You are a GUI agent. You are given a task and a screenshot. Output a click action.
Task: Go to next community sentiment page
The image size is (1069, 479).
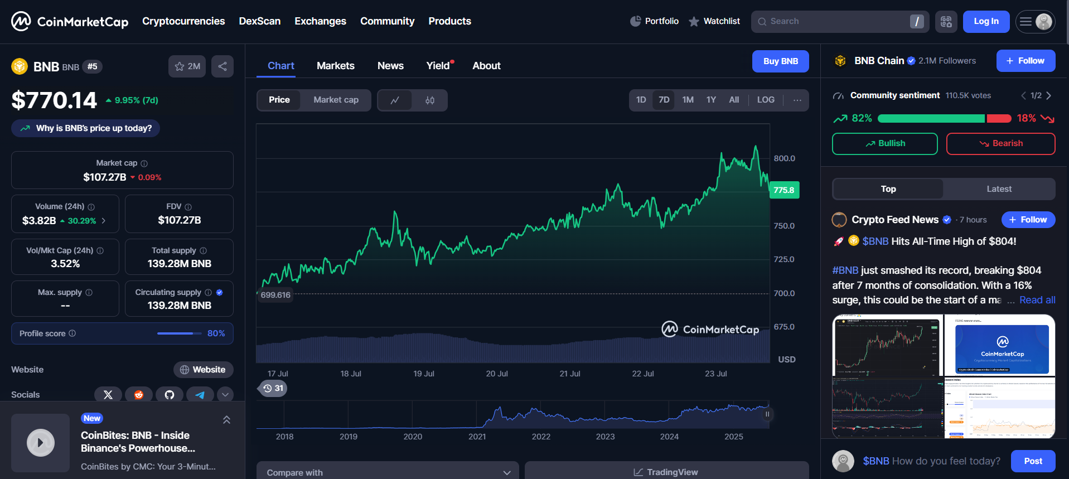1049,96
